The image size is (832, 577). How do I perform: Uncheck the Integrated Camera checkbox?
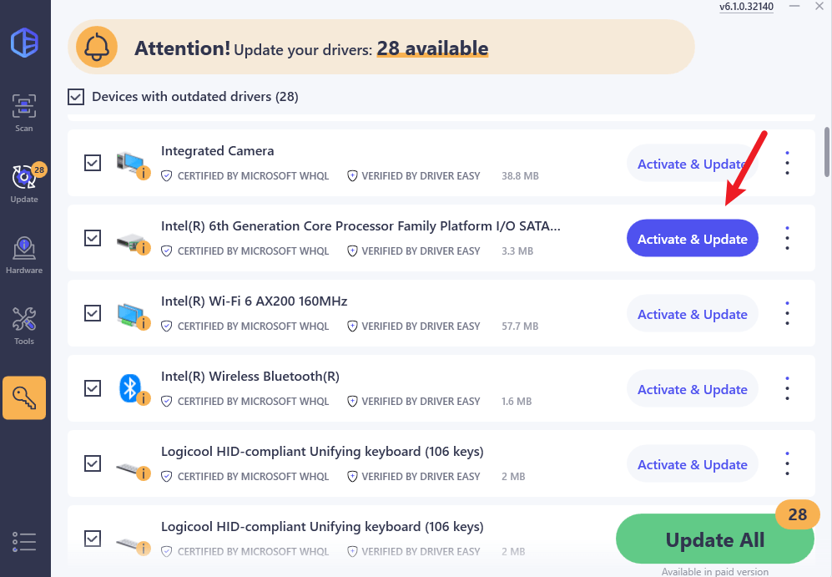pos(93,163)
